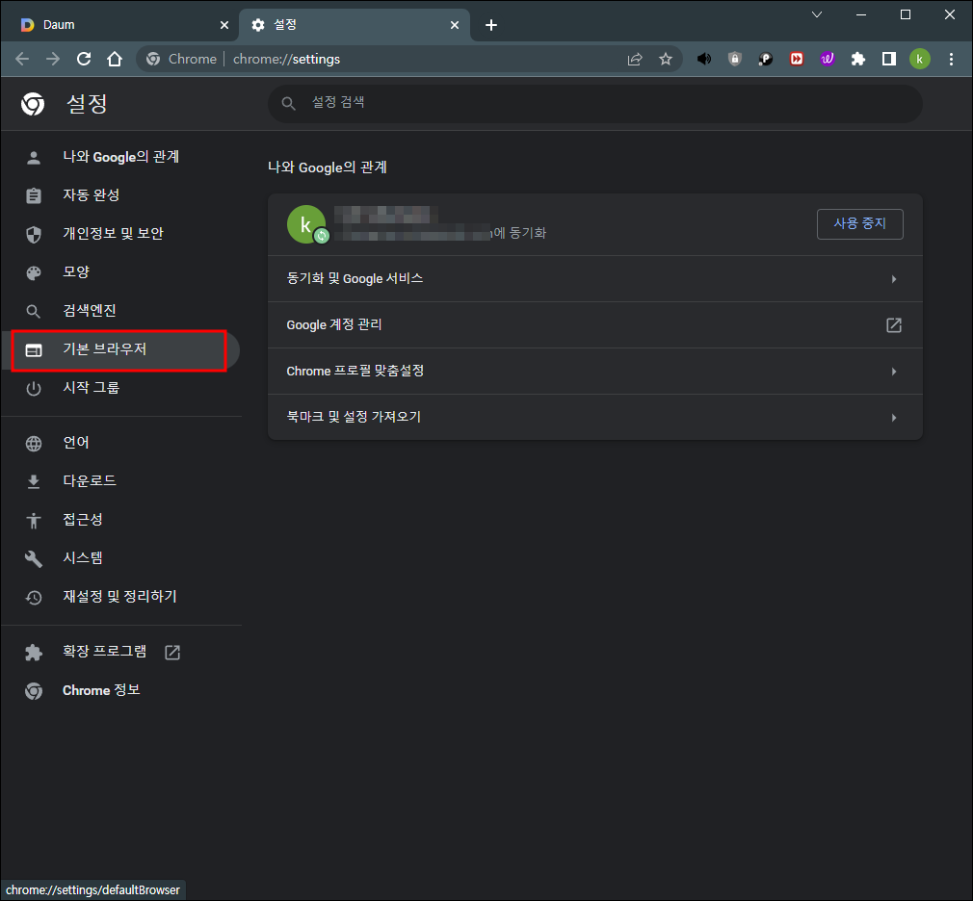This screenshot has height=901, width=973.
Task: Click the side panel icon in toolbar
Action: [x=888, y=59]
